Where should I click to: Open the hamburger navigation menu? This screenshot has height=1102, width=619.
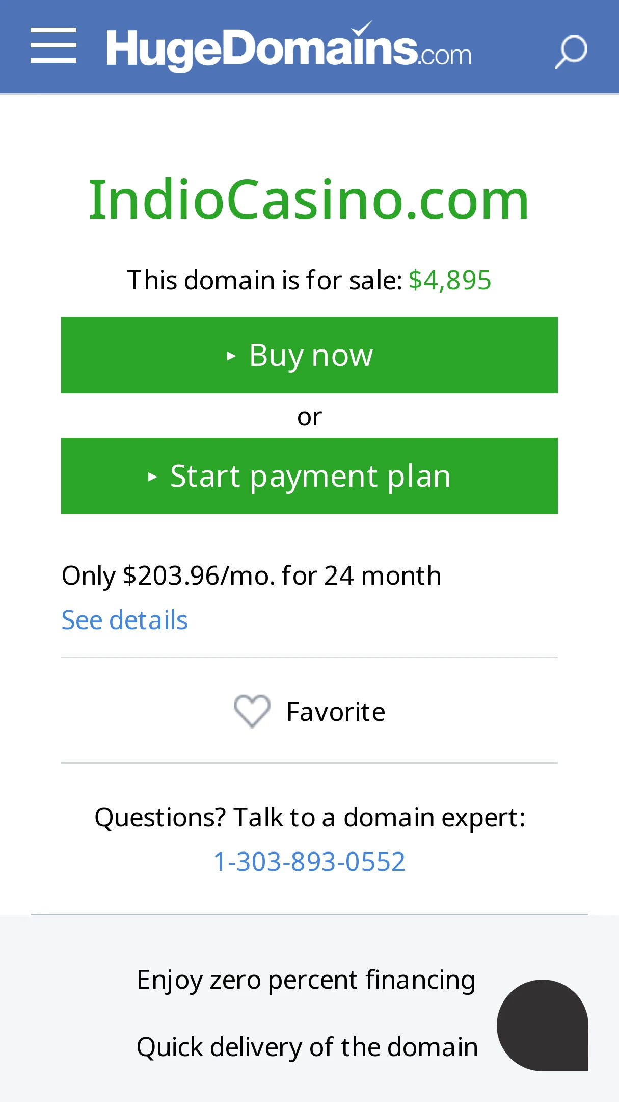53,46
